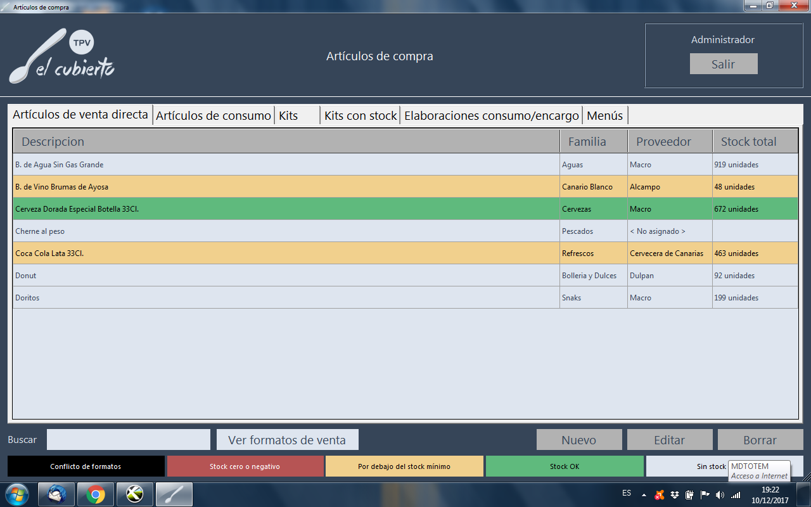
Task: Select the Coca Cola Lata 33Cl. row
Action: coord(285,253)
